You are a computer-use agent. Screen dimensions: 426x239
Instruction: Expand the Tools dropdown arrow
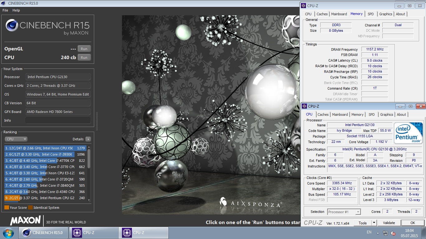[x=374, y=223]
